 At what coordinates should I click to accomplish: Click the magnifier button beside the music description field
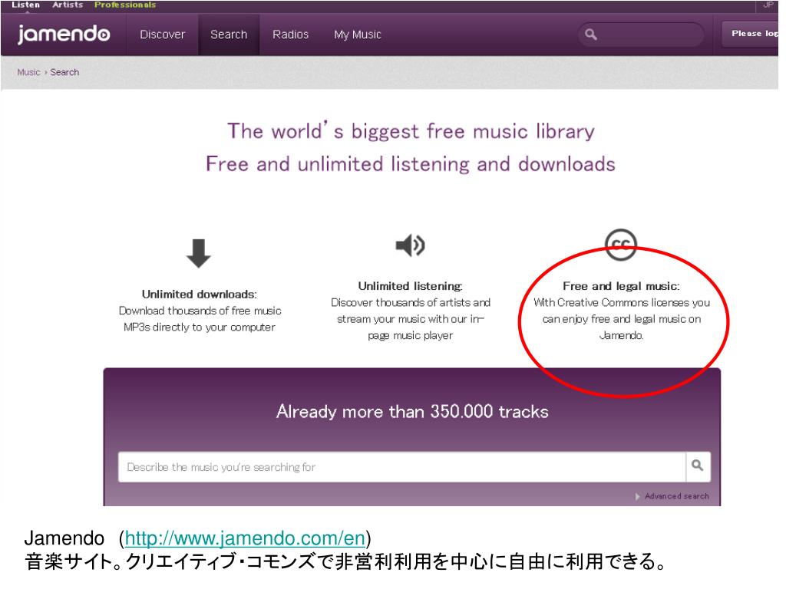pyautogui.click(x=698, y=466)
